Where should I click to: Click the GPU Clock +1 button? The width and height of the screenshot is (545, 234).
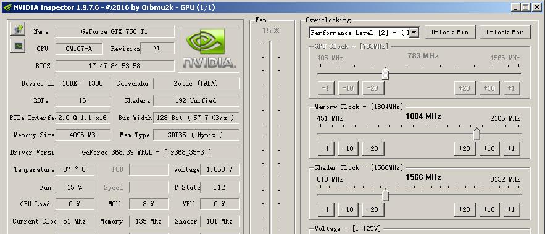pos(512,88)
